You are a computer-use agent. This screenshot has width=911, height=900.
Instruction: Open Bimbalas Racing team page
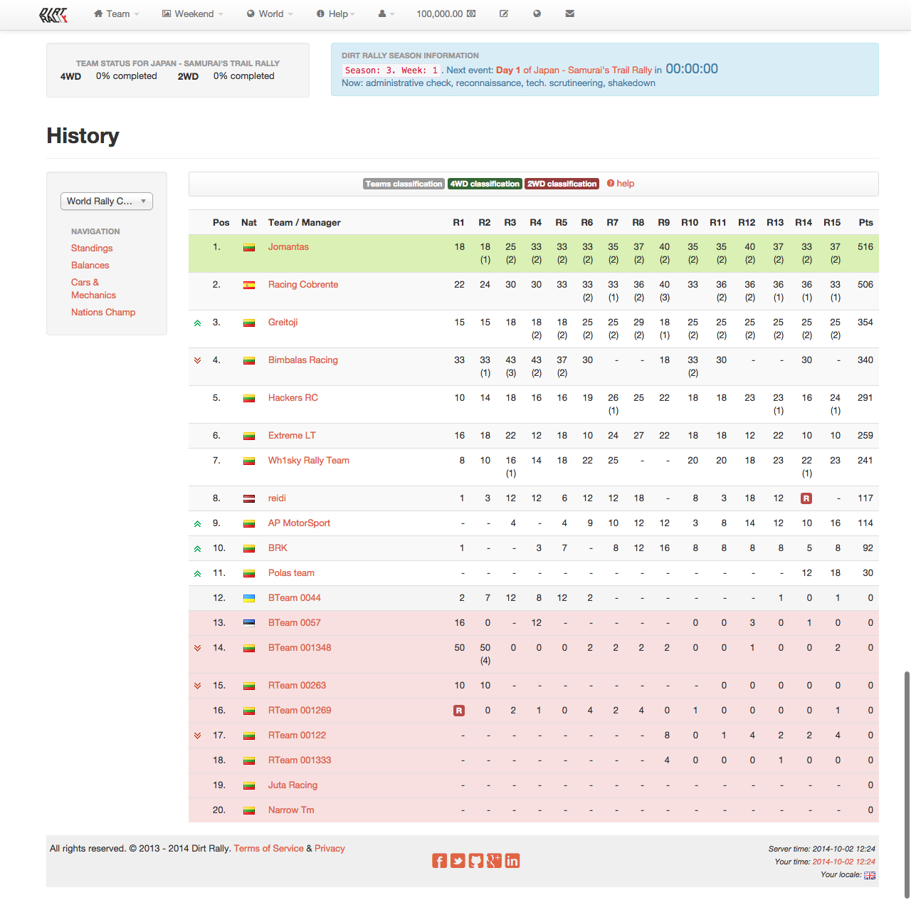(303, 360)
